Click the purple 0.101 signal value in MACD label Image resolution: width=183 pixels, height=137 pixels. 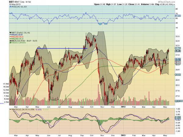[39, 110]
